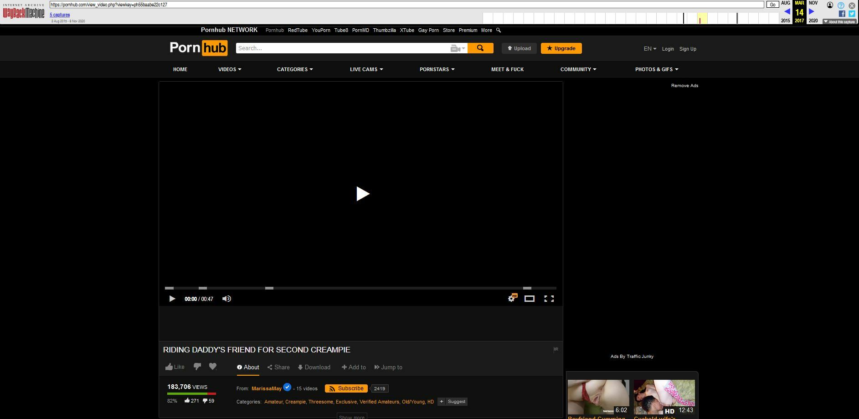Expand the CATEGORIES navigation menu

pos(295,69)
